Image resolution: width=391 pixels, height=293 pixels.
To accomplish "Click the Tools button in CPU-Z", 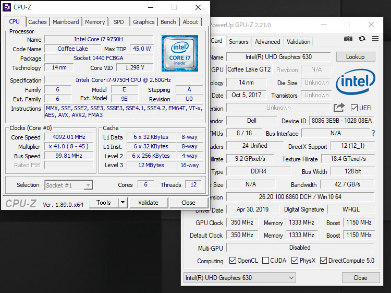I will pos(104,202).
